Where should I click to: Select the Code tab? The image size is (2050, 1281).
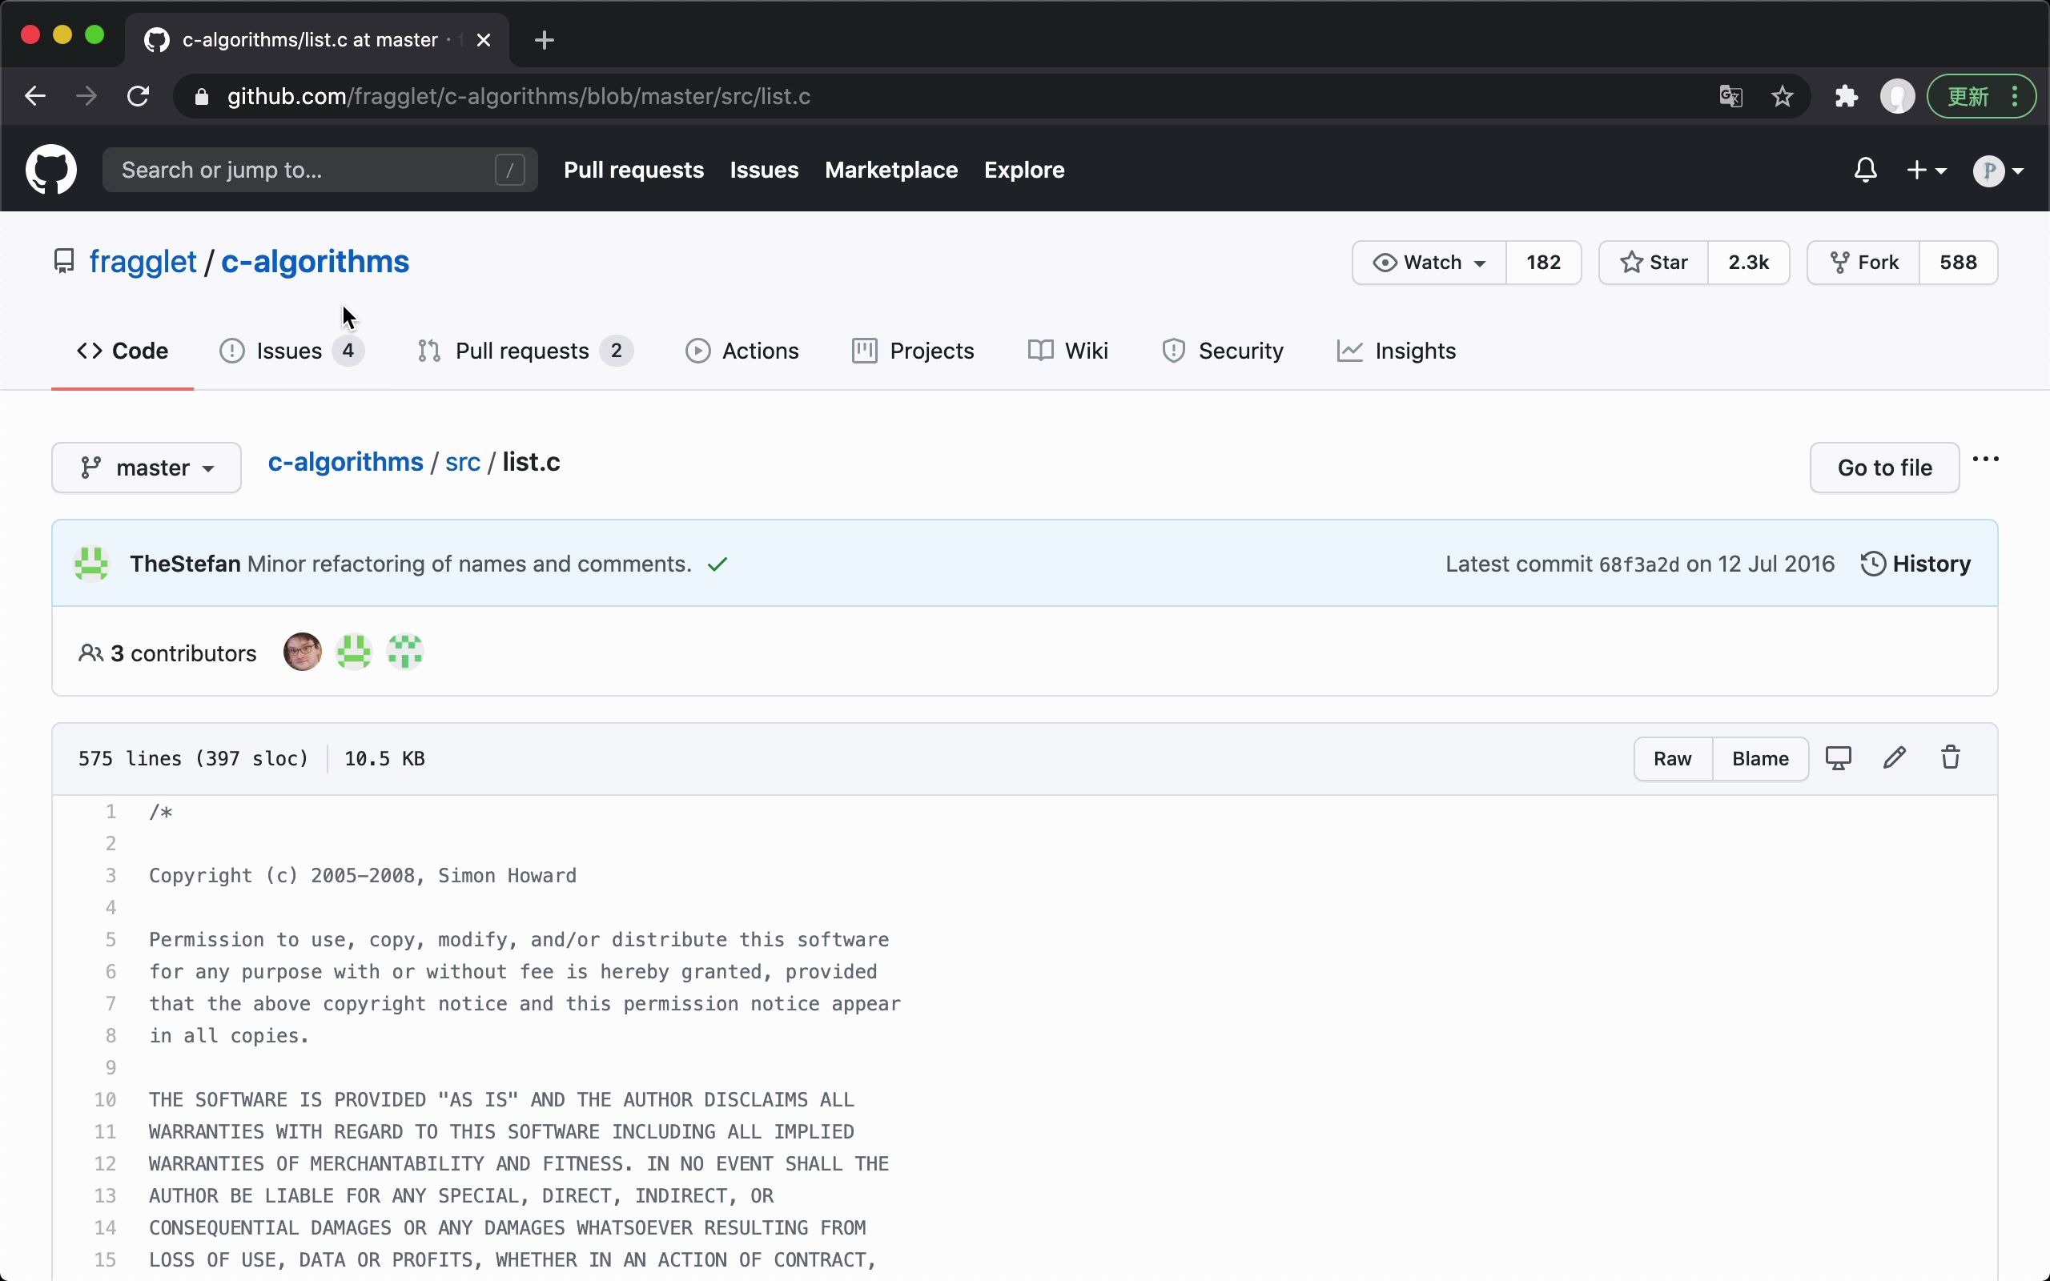123,351
